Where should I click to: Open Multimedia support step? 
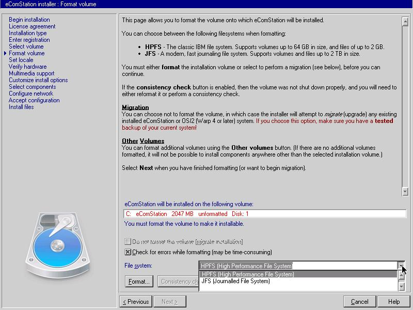tap(31, 73)
